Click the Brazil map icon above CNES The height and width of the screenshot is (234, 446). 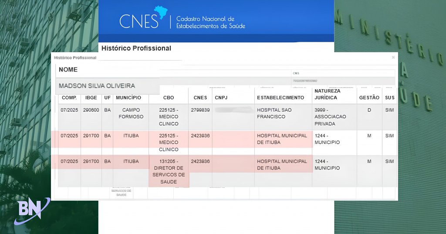tap(161, 12)
